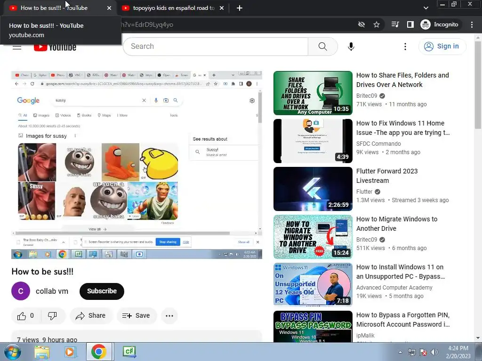The image size is (482, 361).
Task: Open Windows Explorer from taskbar
Action: coord(42,352)
